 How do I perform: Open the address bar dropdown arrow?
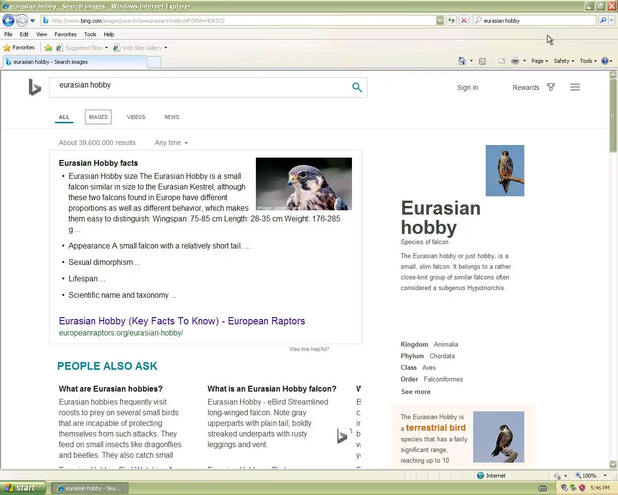coord(440,20)
